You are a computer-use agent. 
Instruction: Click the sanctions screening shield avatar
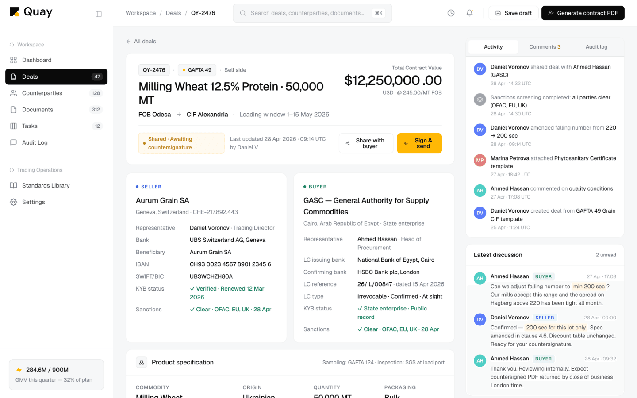480,99
